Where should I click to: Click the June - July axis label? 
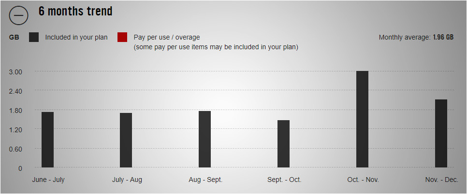click(48, 180)
